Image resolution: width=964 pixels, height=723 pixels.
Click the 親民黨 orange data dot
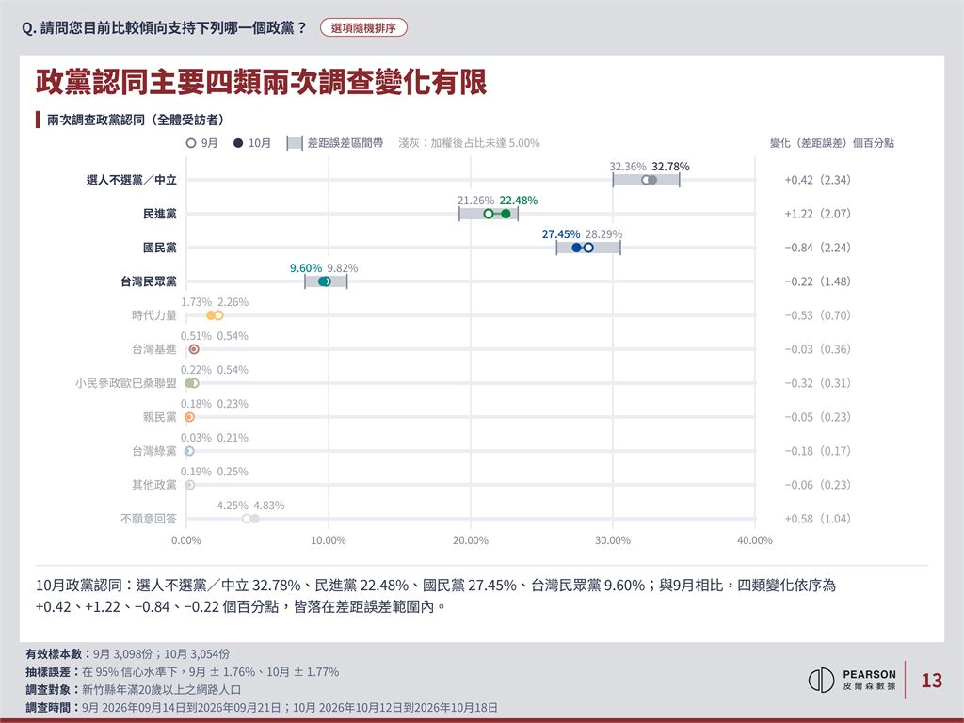click(x=189, y=417)
